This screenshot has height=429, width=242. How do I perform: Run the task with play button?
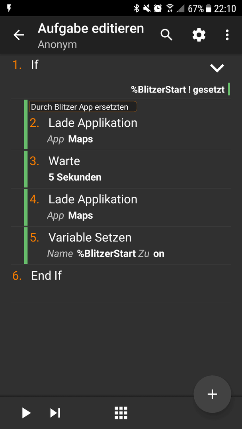click(26, 413)
